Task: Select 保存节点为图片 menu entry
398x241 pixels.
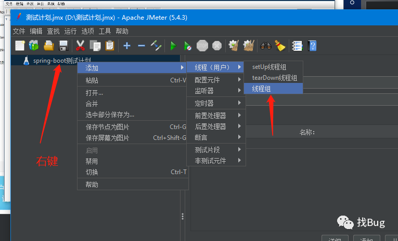Action: pyautogui.click(x=133, y=127)
